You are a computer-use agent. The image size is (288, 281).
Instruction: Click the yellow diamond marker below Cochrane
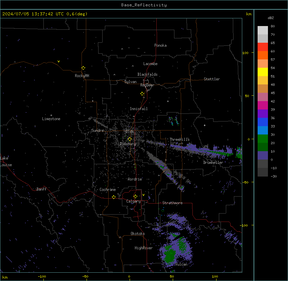[114, 197]
